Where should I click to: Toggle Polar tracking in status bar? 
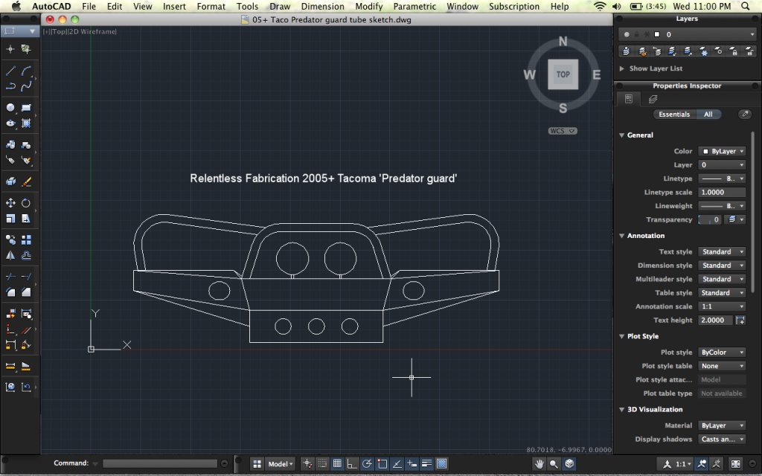[x=367, y=463]
